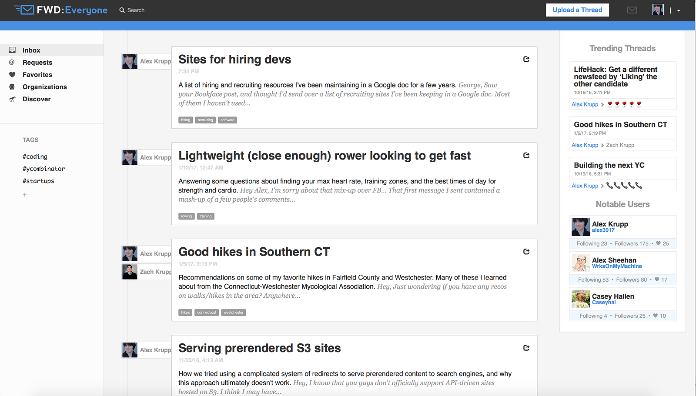Share the Sites for hiring devs thread
The height and width of the screenshot is (396, 696).
click(526, 59)
